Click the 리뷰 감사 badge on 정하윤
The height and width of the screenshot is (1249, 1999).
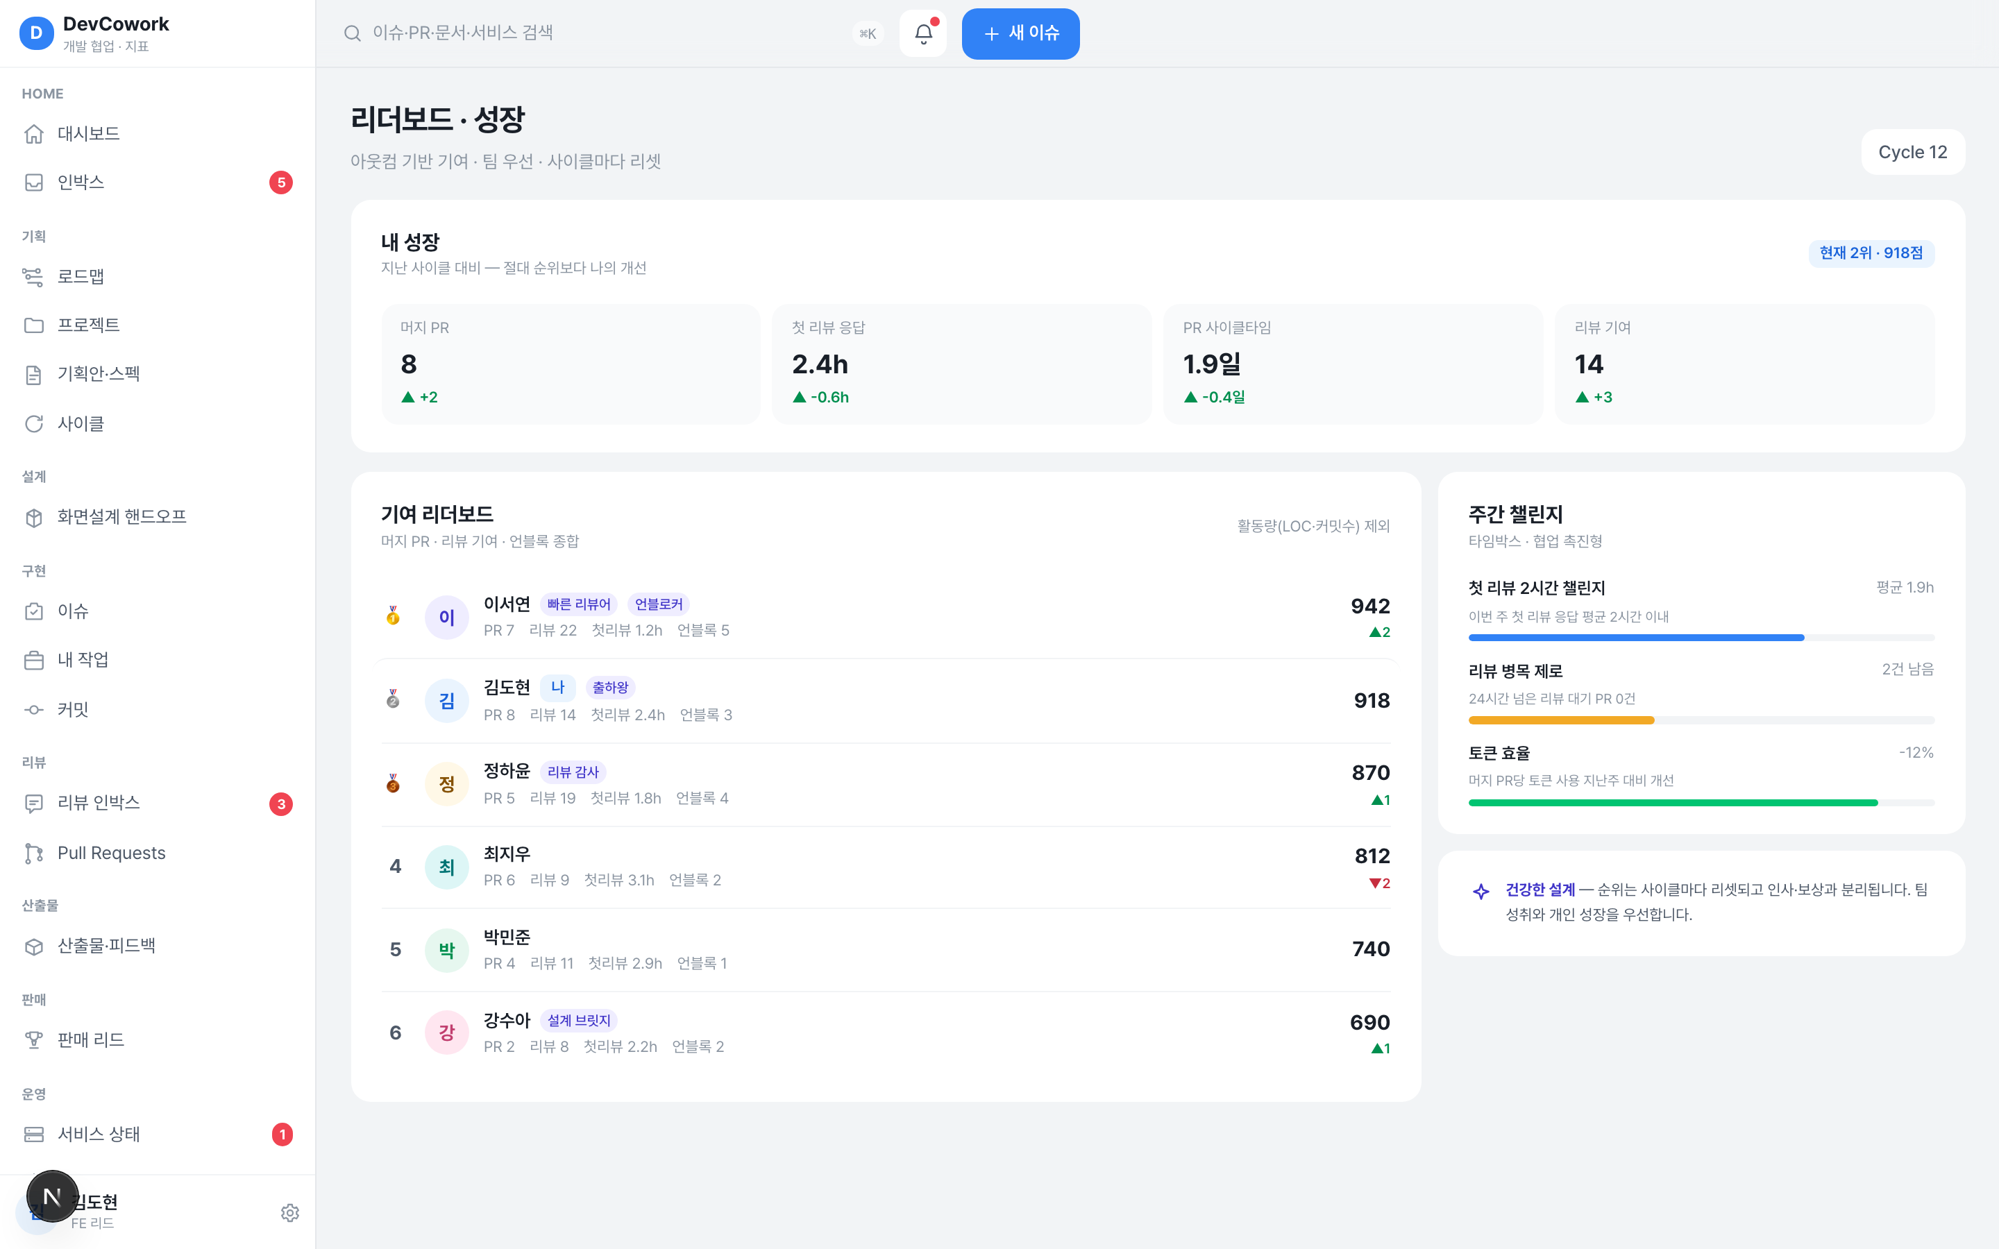tap(573, 772)
